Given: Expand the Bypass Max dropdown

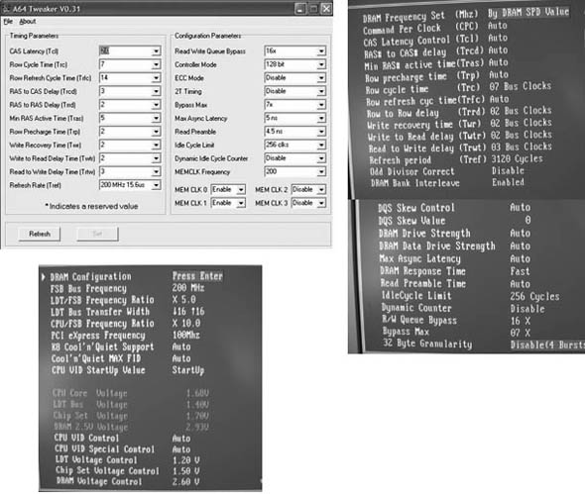Looking at the screenshot, I should [321, 105].
